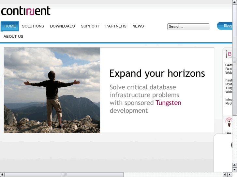
Task: Click the horizontal scrollbar right arrow
Action: point(230,175)
